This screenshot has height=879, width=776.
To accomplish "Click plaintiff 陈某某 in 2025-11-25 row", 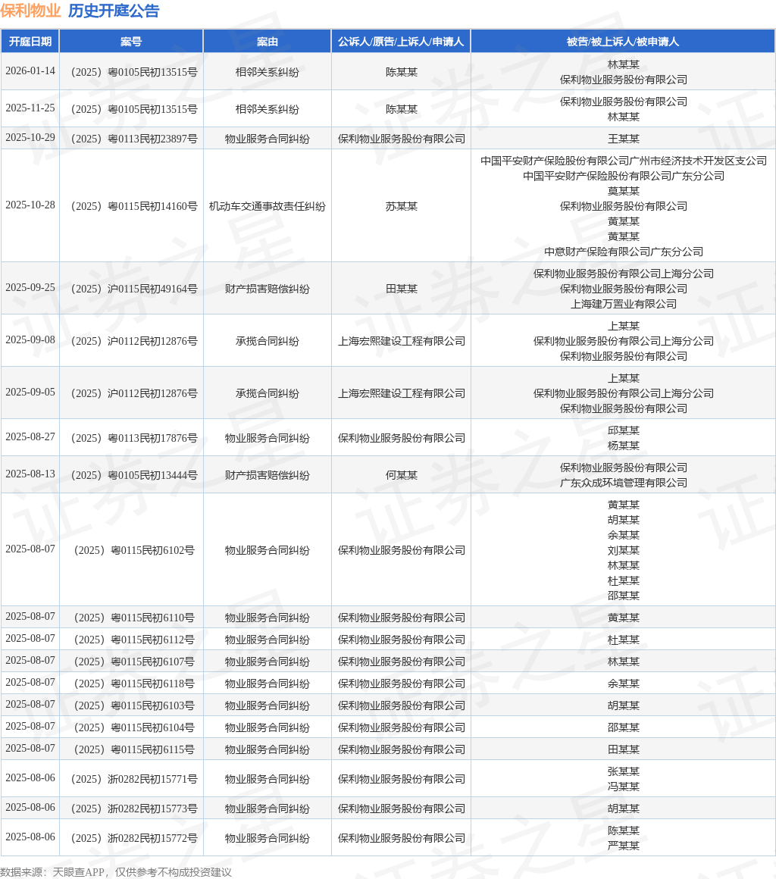I will 402,109.
